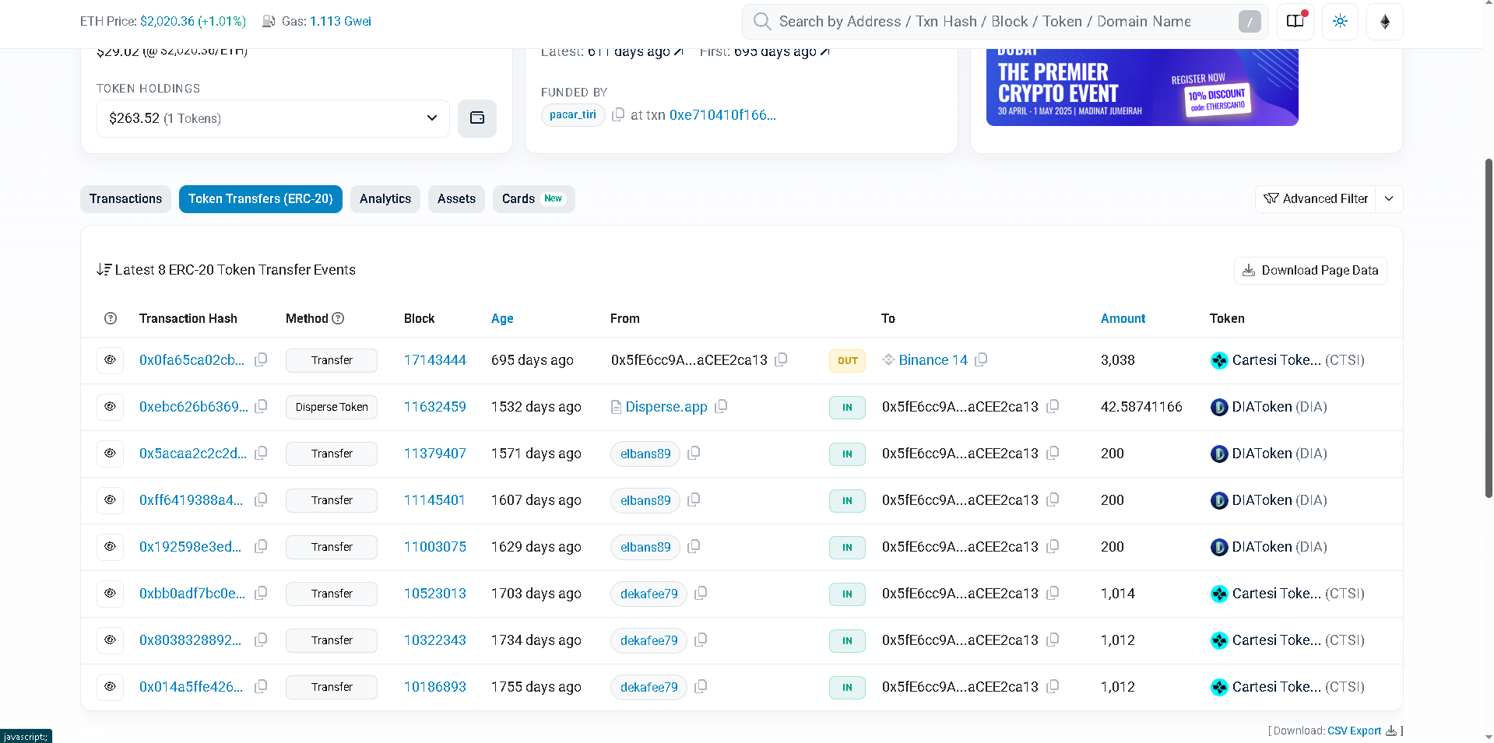Viewport: 1494px width, 743px height.
Task: Open the Assets tab
Action: 456,199
